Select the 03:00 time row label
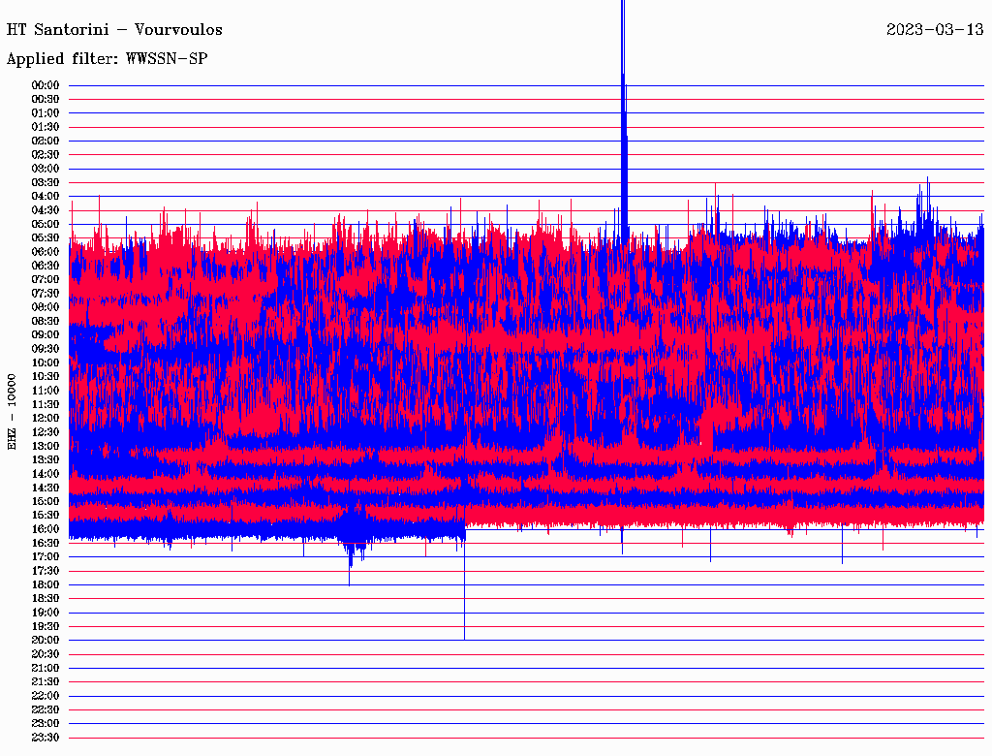Screen dimensions: 992x756 (x=46, y=169)
